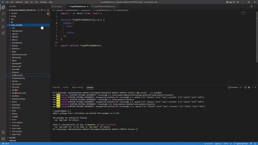
Task: Select the TERMINAL panel tab
Action: [x=90, y=87]
